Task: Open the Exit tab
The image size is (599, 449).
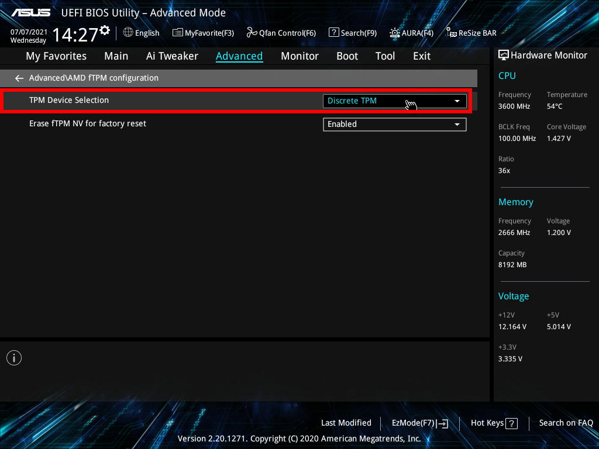Action: point(422,56)
